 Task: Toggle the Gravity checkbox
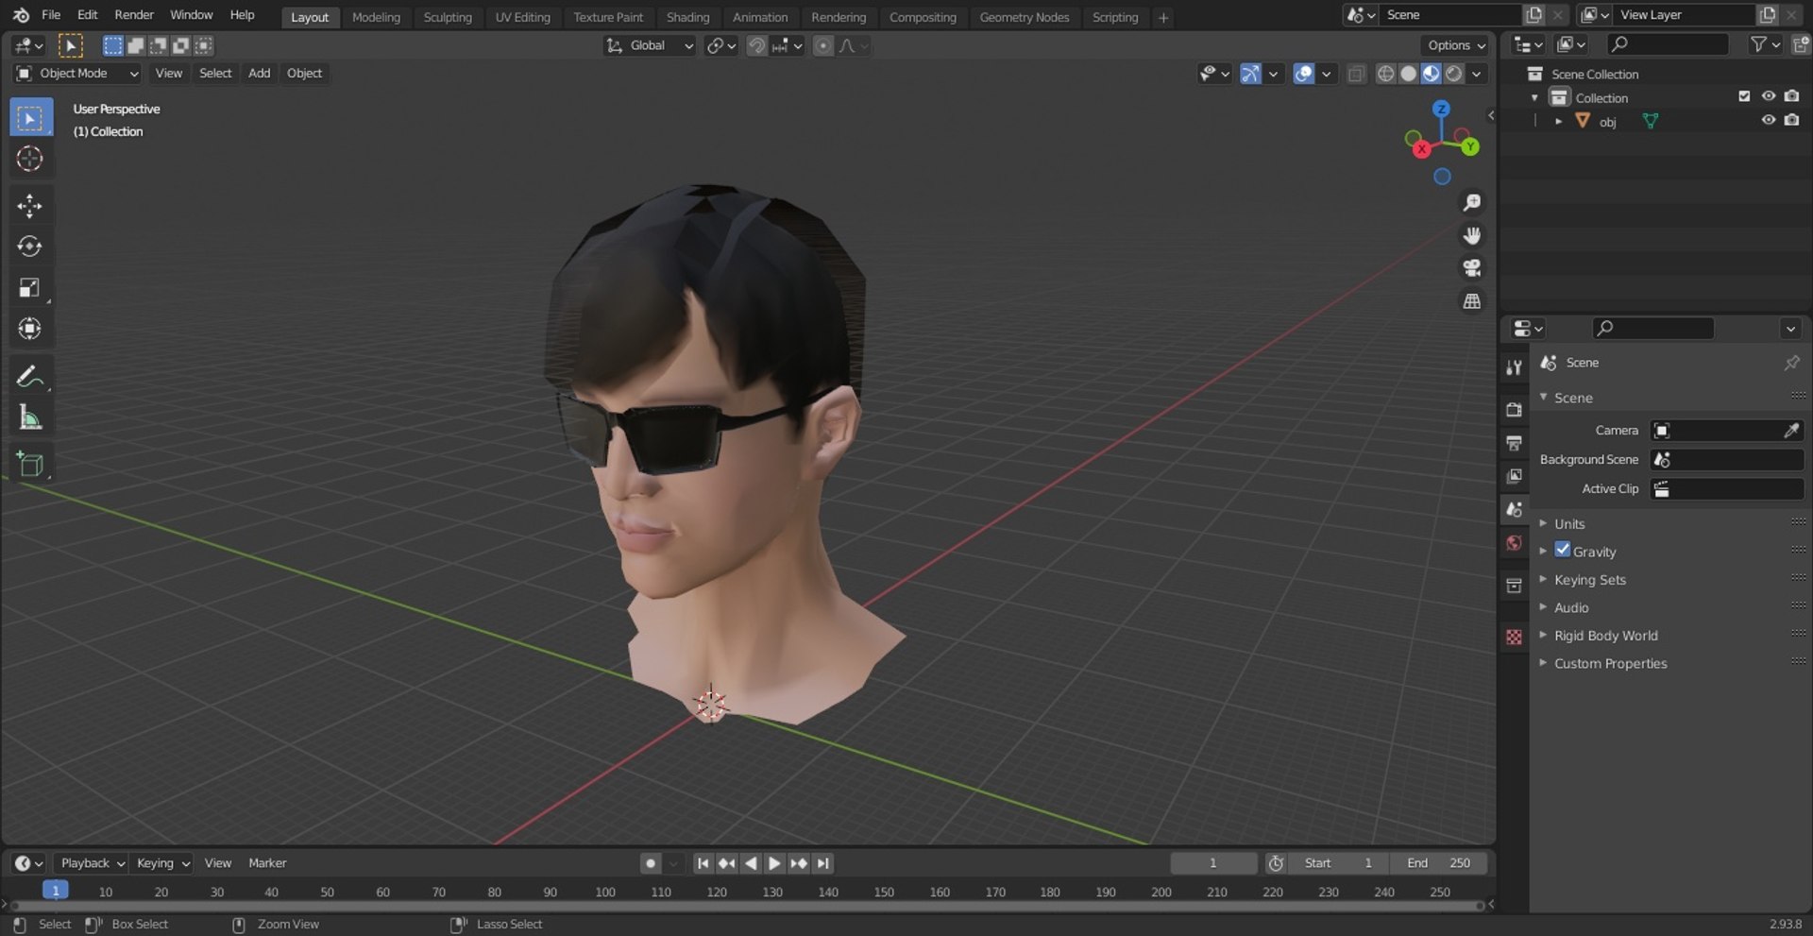1563,550
